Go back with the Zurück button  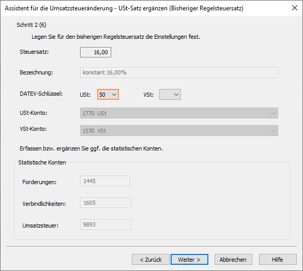coord(151,260)
